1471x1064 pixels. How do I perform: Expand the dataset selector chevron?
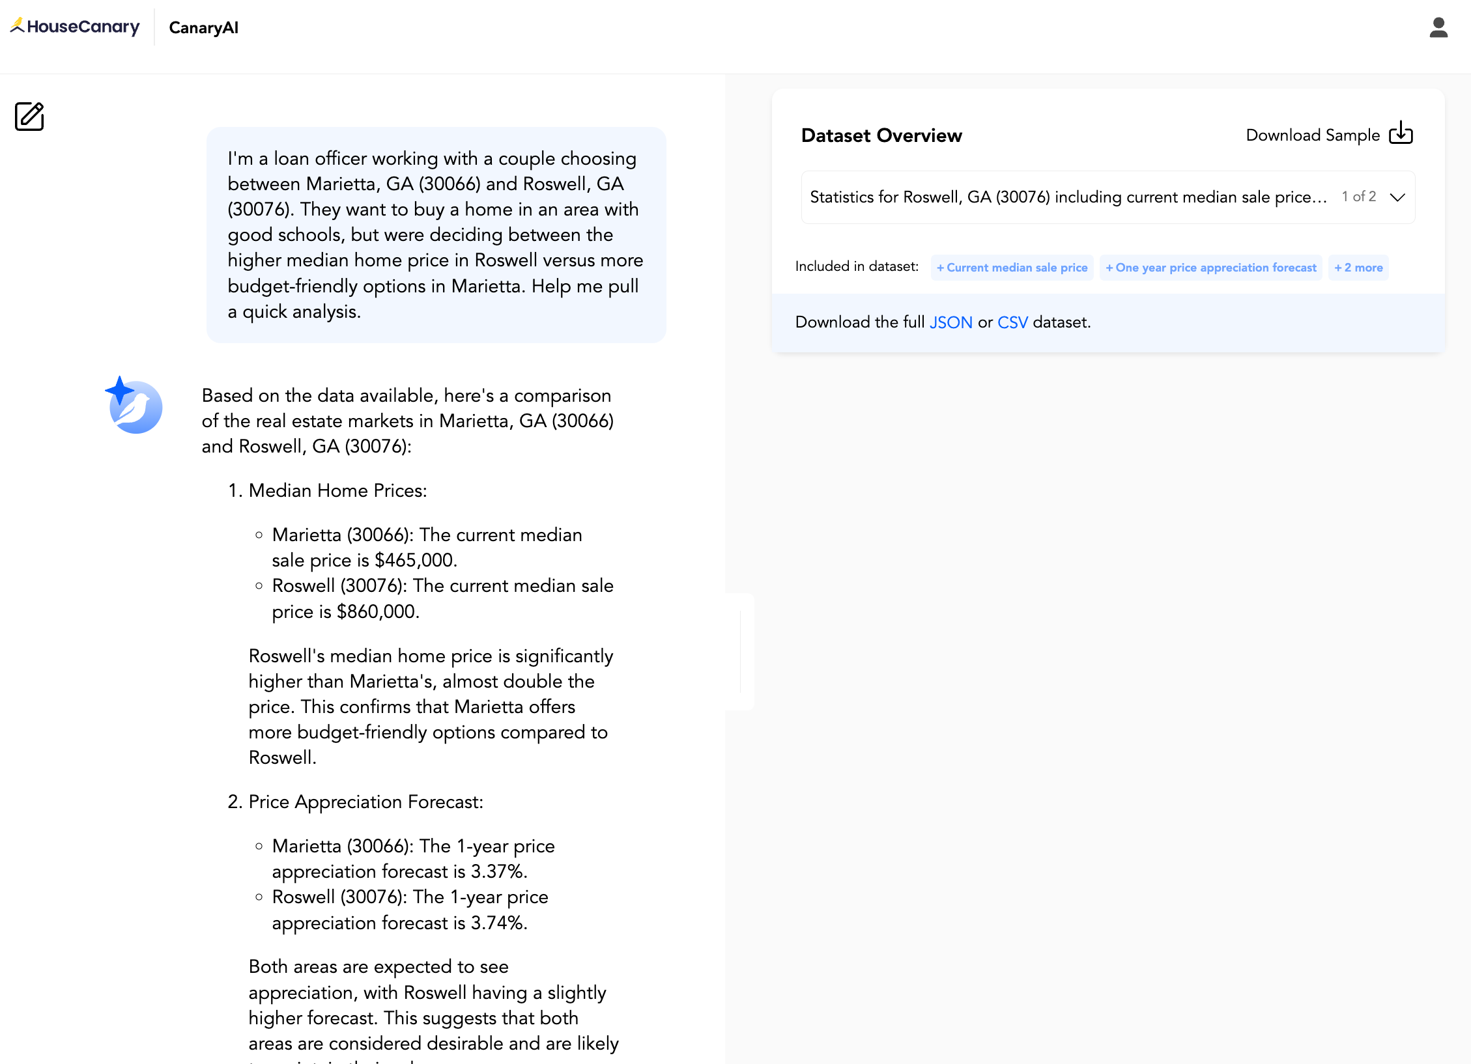click(1397, 197)
